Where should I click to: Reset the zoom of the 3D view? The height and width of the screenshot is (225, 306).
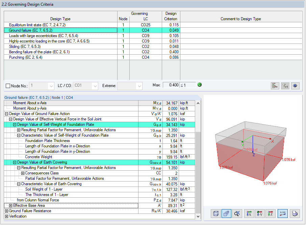237,214
